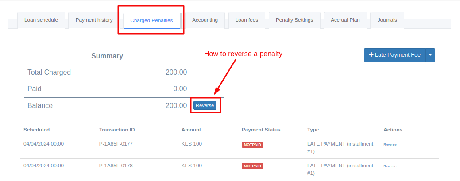This screenshot has width=460, height=181.
Task: Click the Scheduled column header
Action: pos(37,130)
